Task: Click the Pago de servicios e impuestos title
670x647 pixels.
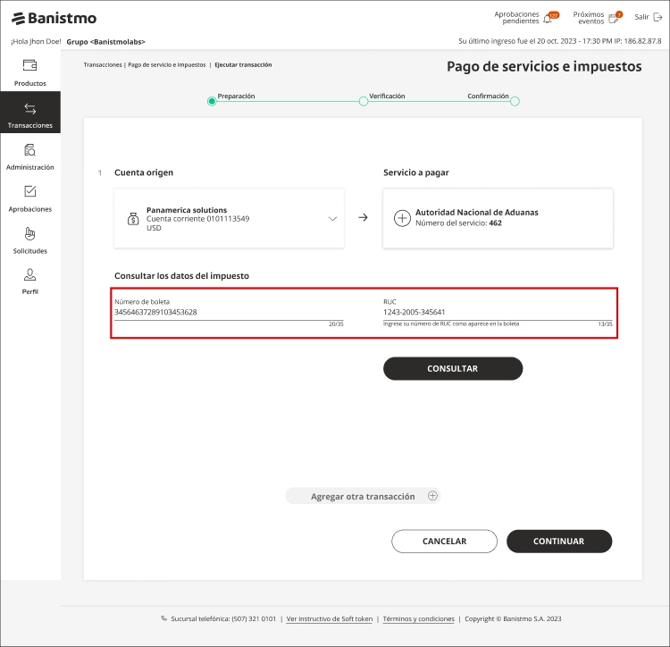Action: click(544, 67)
